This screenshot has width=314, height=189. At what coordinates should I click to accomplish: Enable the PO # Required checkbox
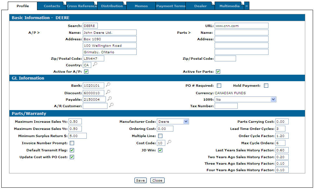tap(219, 86)
